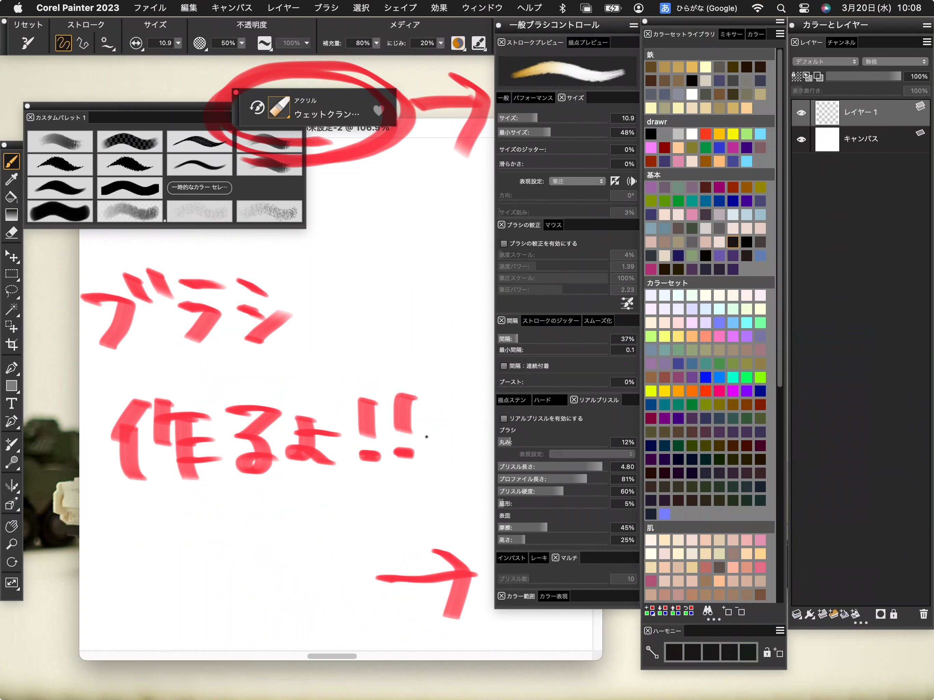Click the size value field 10.9
This screenshot has height=700, width=934.
click(162, 43)
